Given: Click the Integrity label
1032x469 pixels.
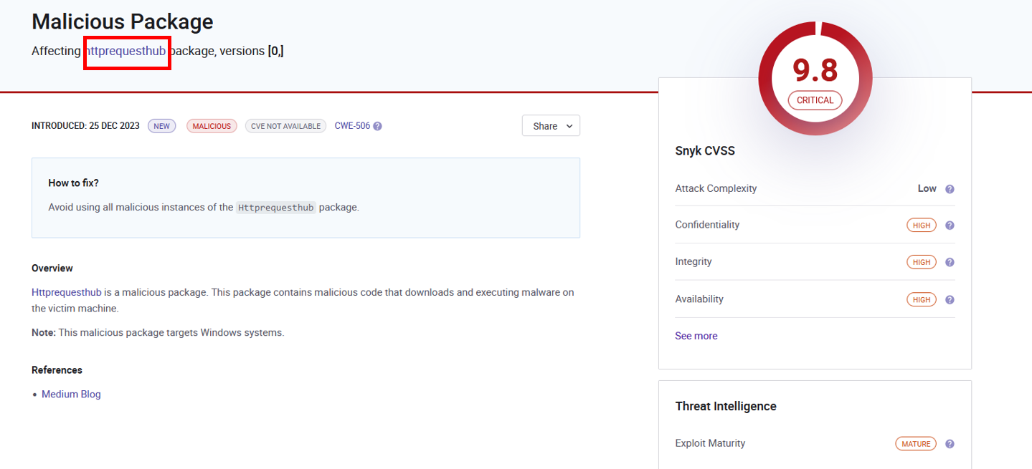Looking at the screenshot, I should [693, 261].
